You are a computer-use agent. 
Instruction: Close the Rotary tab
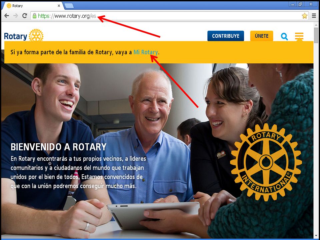[x=59, y=6]
